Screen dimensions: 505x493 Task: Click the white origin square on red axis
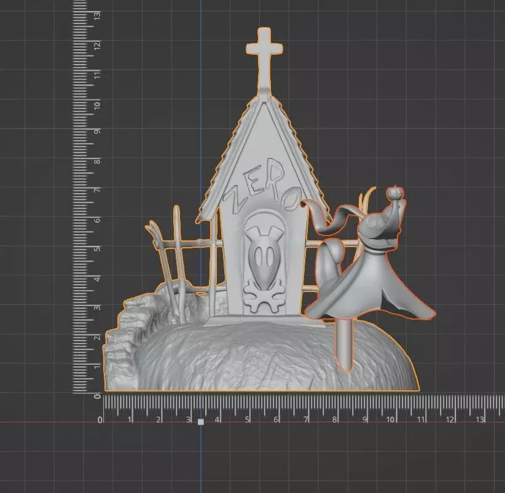(x=201, y=422)
